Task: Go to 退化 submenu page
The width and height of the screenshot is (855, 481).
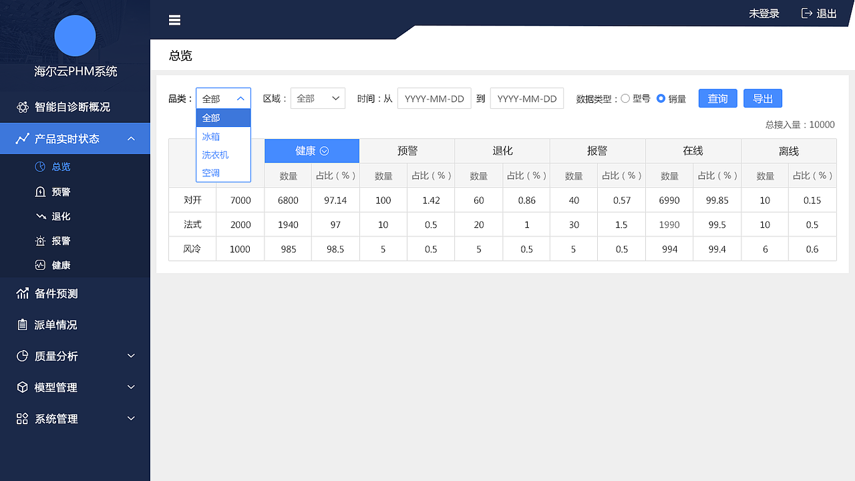Action: click(75, 216)
